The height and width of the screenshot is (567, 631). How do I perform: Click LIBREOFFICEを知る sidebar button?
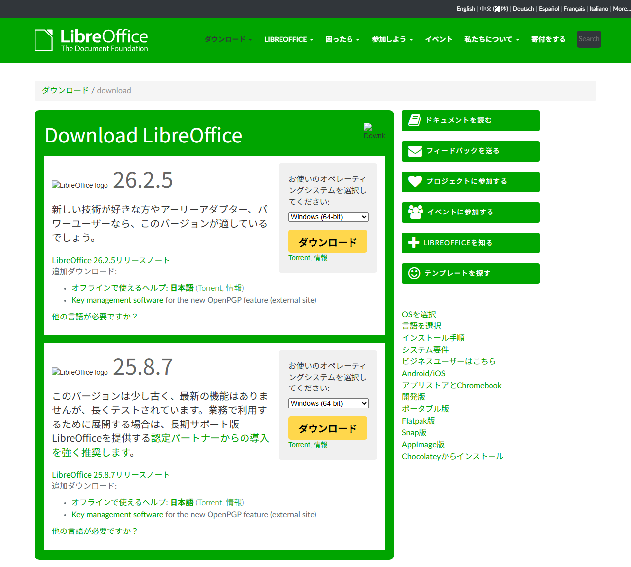tap(471, 243)
